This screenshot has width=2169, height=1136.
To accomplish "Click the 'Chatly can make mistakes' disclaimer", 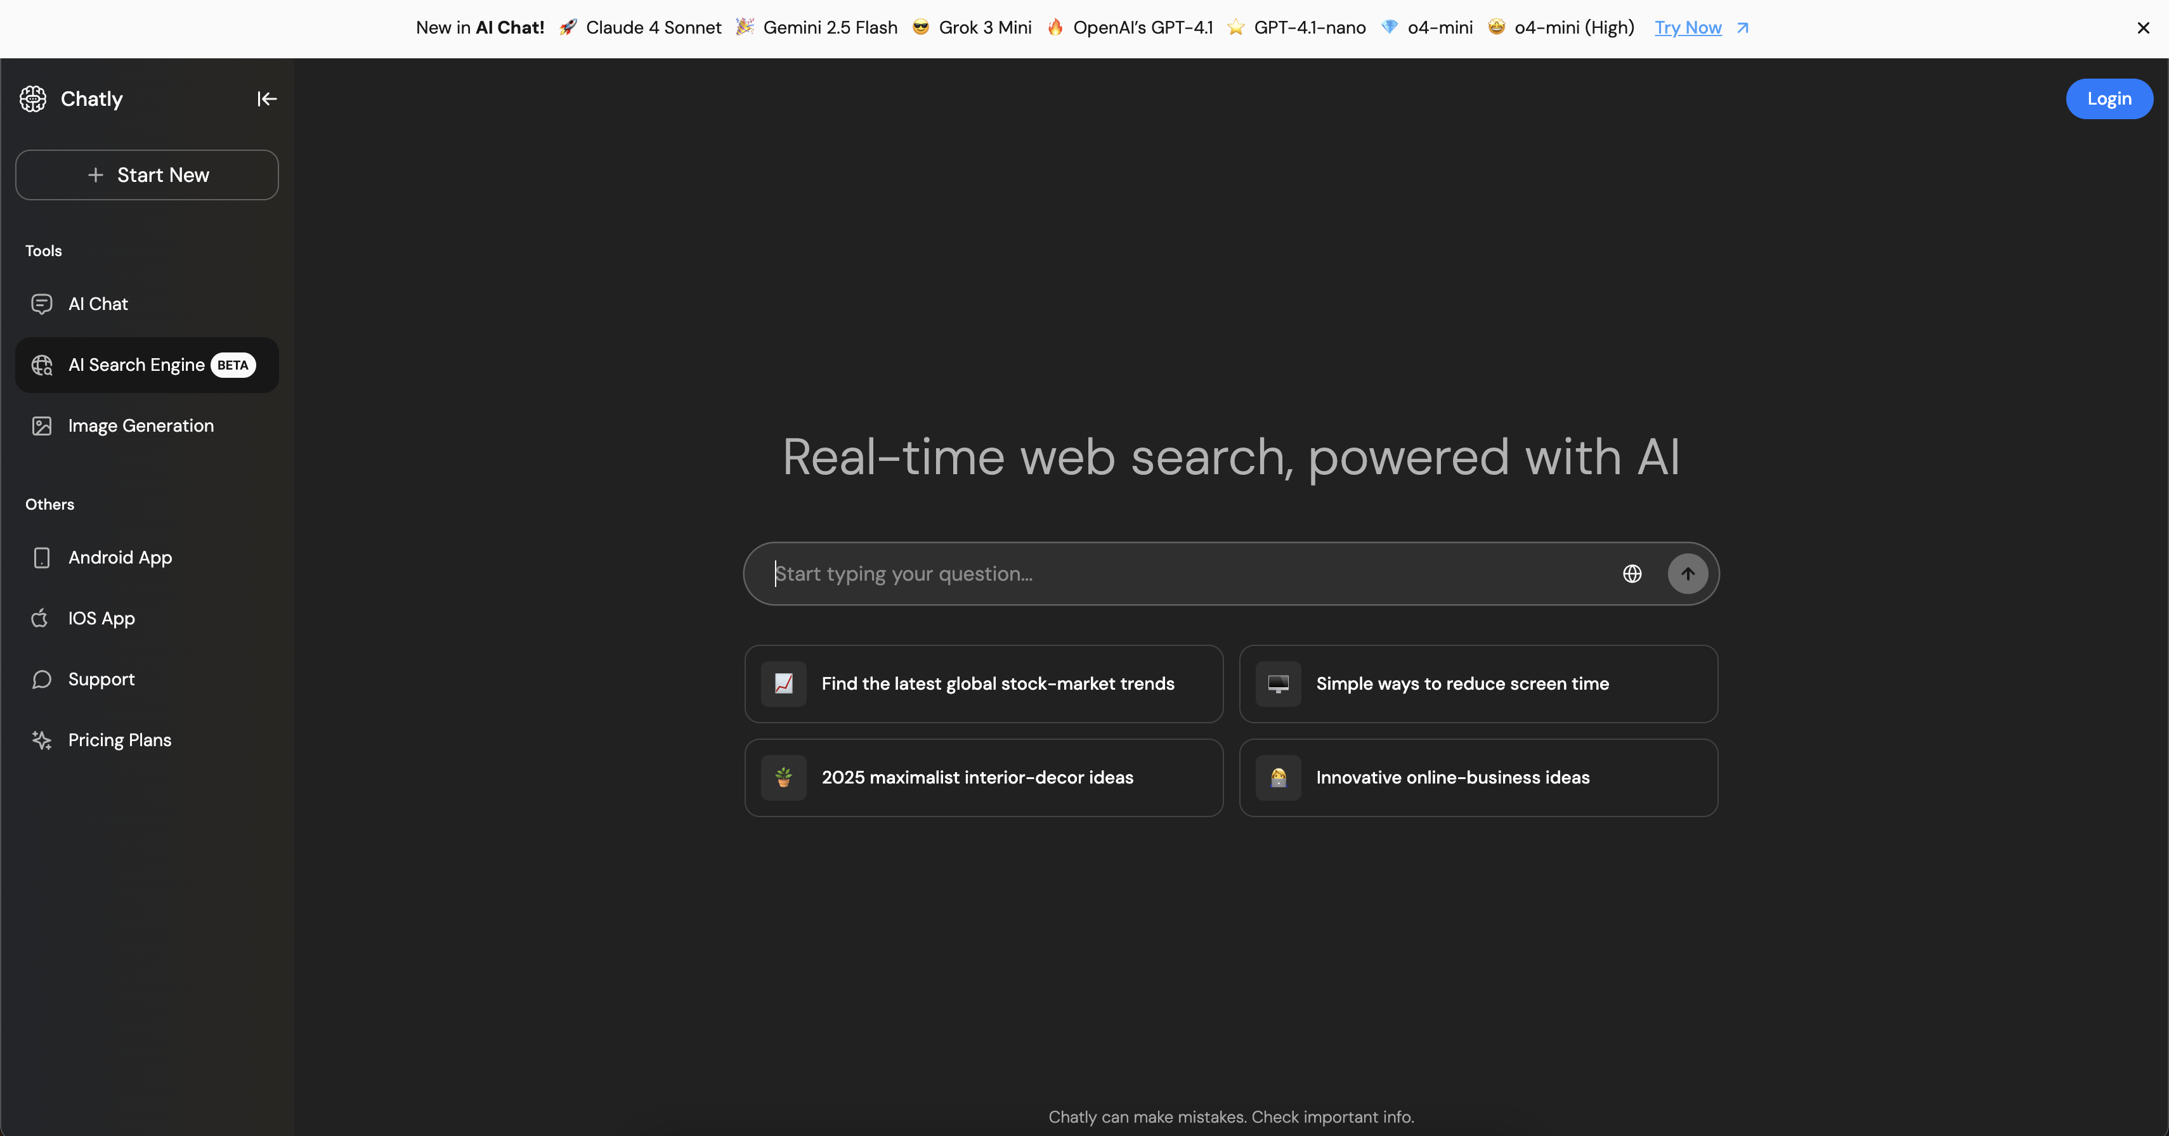I will click(x=1231, y=1116).
